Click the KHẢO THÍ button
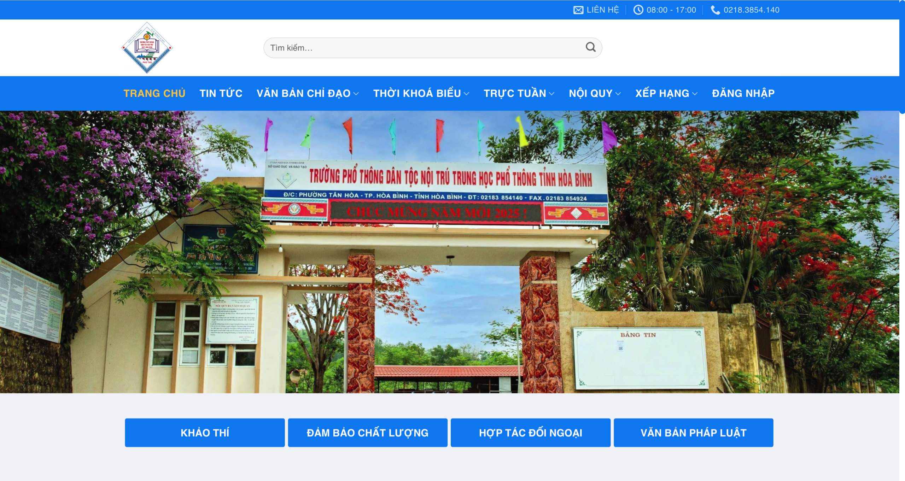Image resolution: width=905 pixels, height=481 pixels. 205,432
